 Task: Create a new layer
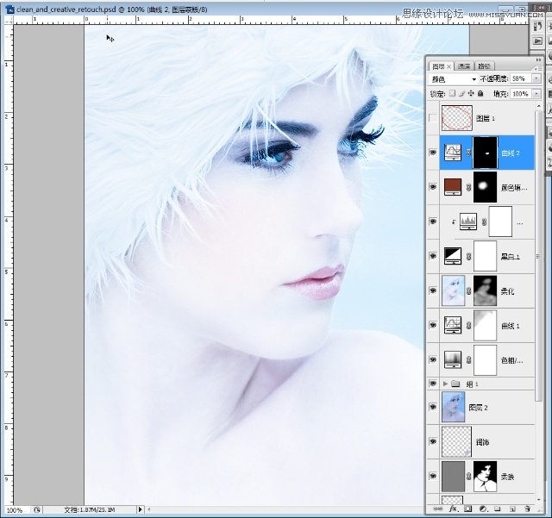(x=512, y=509)
